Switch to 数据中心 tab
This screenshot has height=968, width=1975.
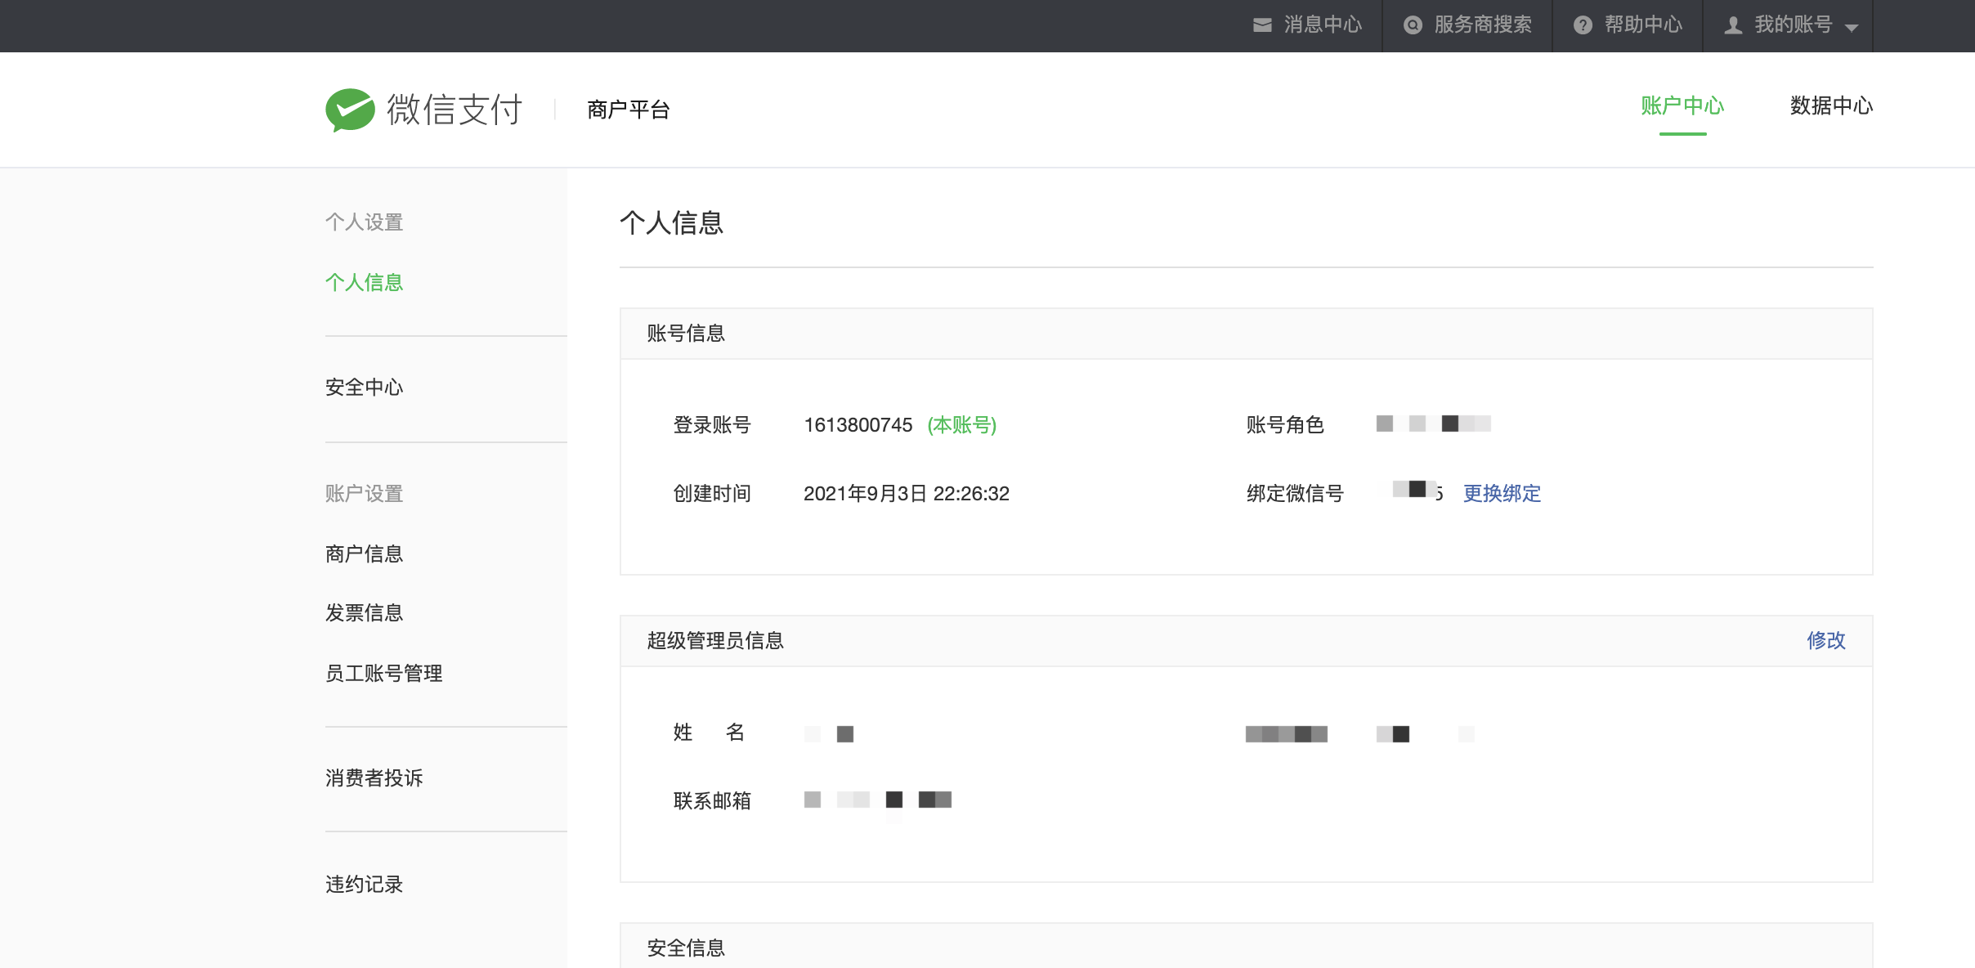click(1831, 105)
